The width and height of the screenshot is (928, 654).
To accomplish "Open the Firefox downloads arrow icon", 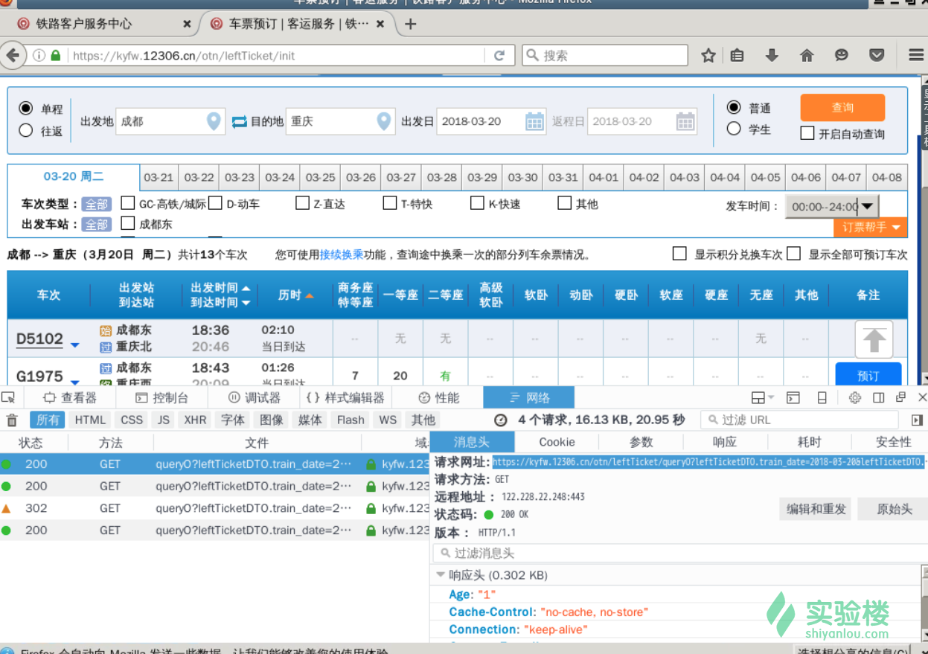I will click(772, 55).
